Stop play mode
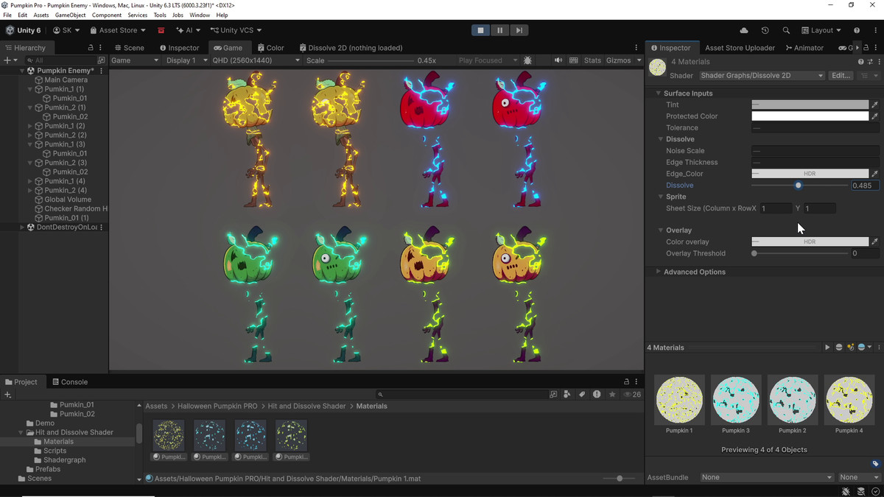The image size is (884, 497). pyautogui.click(x=480, y=30)
